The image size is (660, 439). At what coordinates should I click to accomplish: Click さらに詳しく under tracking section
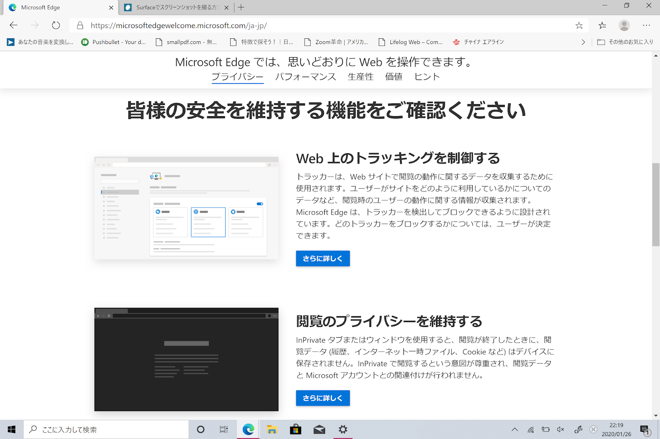(323, 259)
